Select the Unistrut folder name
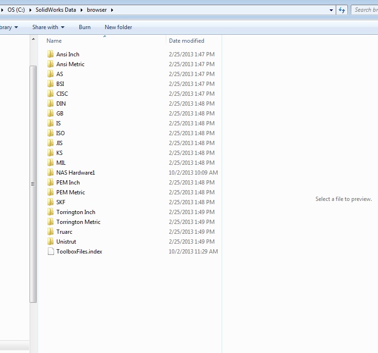The width and height of the screenshot is (378, 353). 66,242
